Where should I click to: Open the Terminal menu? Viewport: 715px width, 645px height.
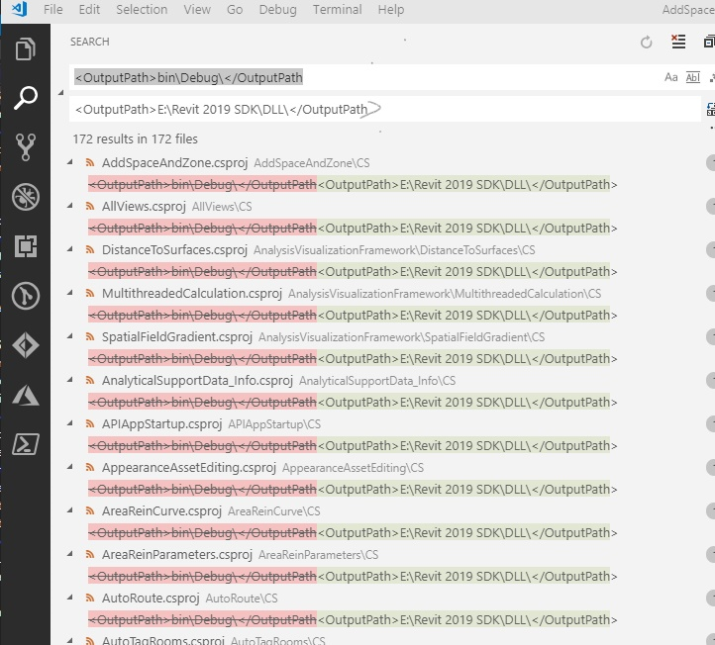click(337, 10)
